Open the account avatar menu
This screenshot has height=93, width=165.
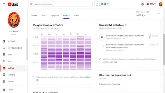(x=161, y=4)
